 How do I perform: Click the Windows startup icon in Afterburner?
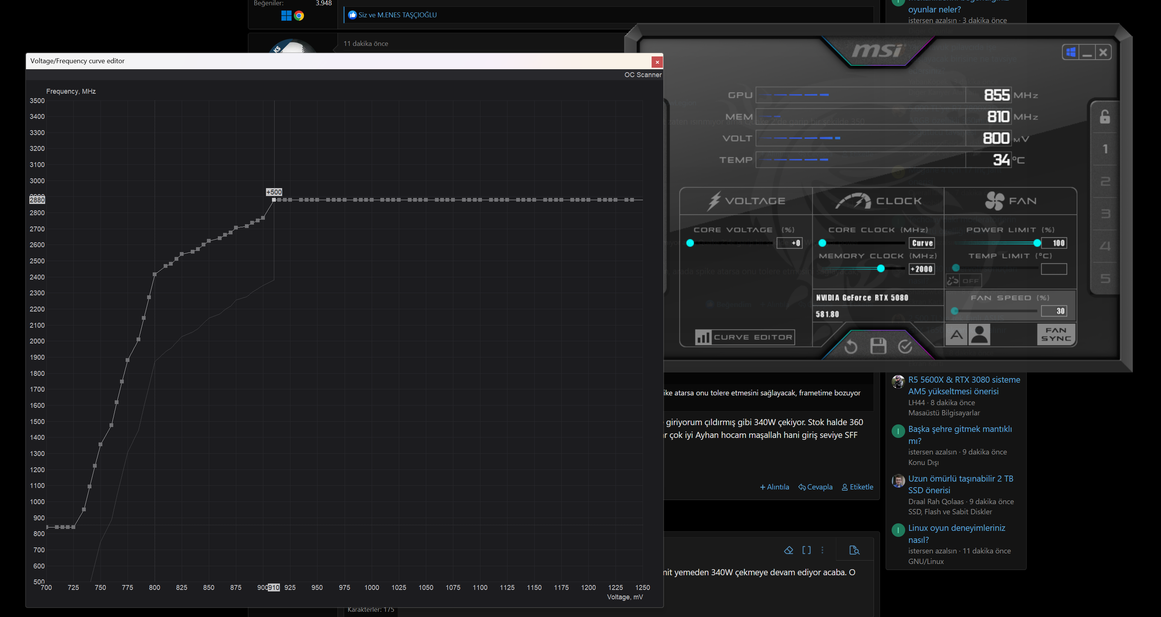tap(1071, 52)
